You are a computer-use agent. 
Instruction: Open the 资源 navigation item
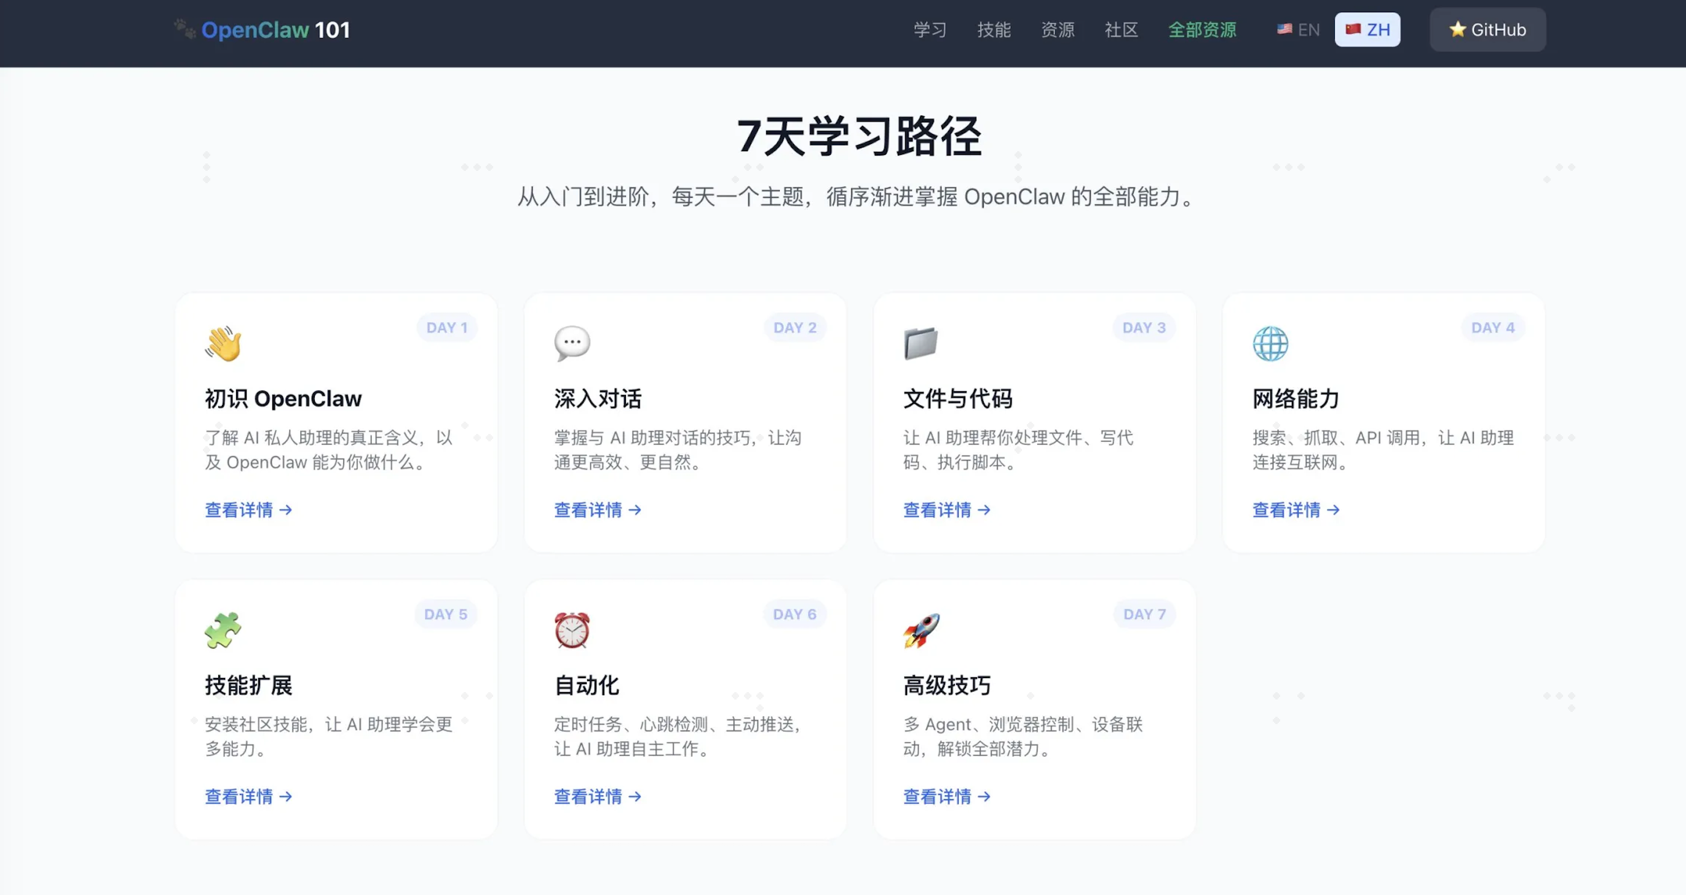coord(1058,30)
